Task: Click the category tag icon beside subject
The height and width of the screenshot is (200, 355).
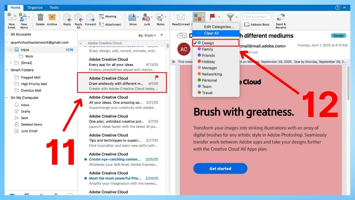Action: point(182,36)
